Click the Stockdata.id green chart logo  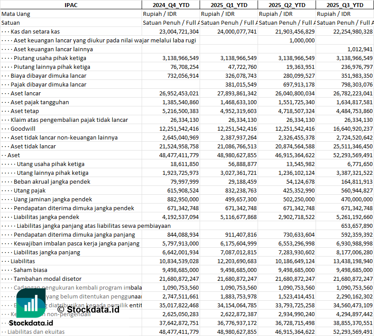tap(31, 303)
